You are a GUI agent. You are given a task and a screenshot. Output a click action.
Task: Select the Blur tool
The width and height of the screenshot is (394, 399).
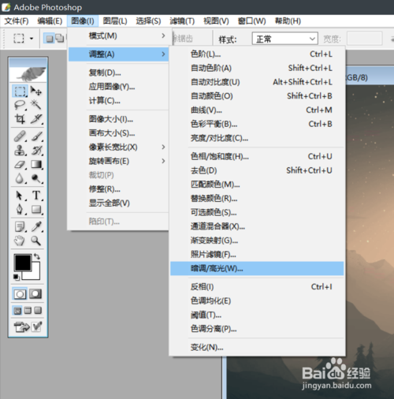(20, 178)
